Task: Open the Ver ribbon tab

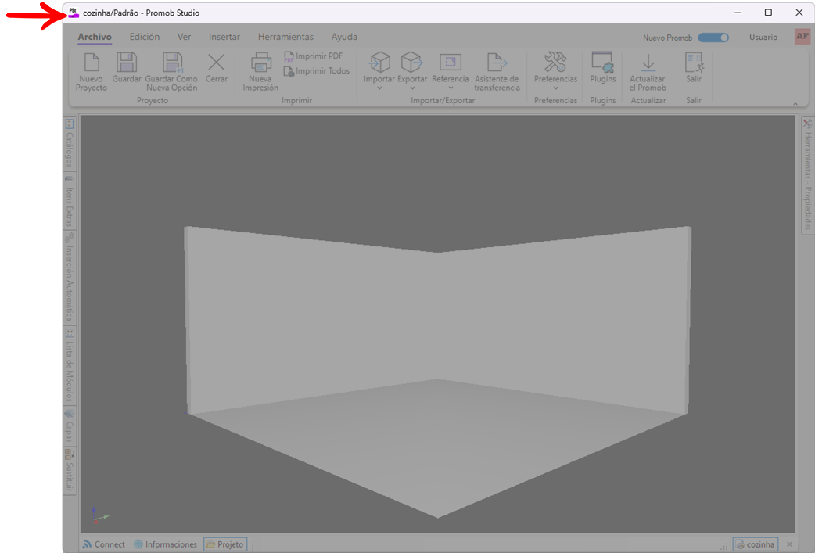Action: [x=184, y=37]
